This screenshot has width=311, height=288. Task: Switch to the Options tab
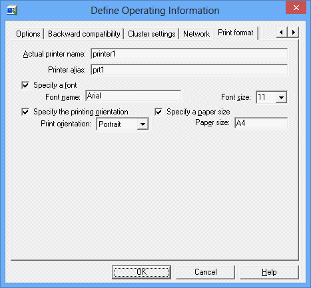point(28,34)
